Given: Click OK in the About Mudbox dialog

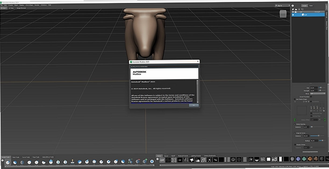Looking at the screenshot, I should coord(193,105).
